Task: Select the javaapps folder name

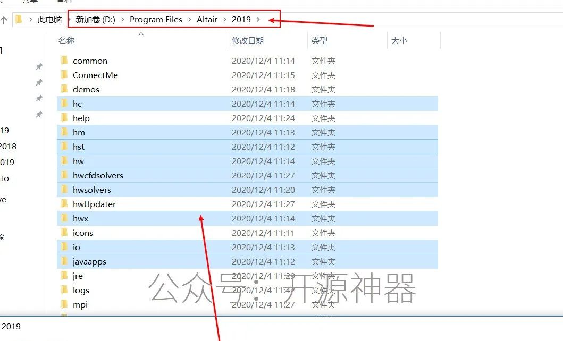Action: (x=89, y=262)
